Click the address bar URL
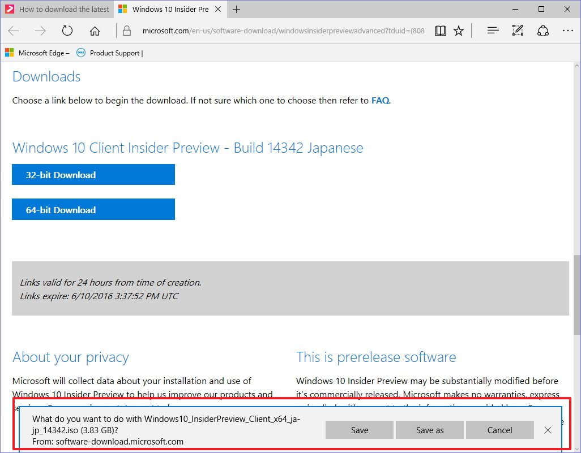 284,31
